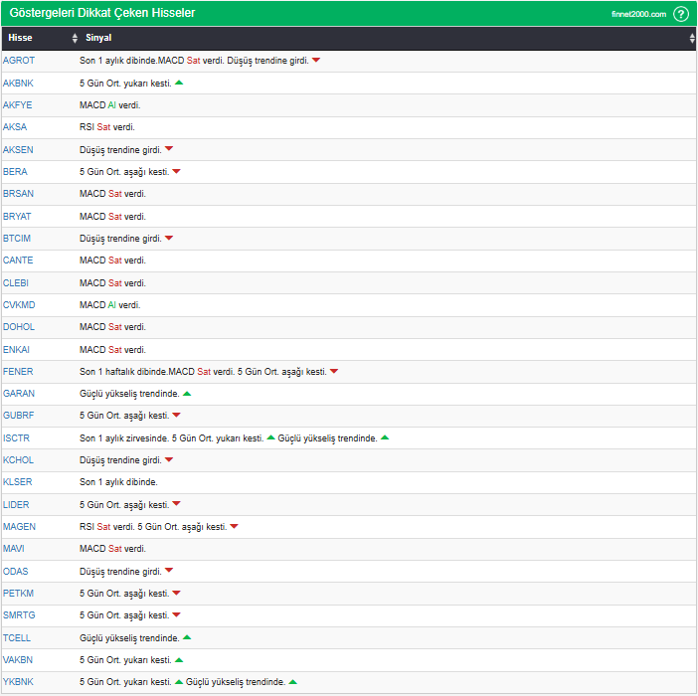Open the GARAN stock link
The height and width of the screenshot is (696, 698).
[x=19, y=394]
